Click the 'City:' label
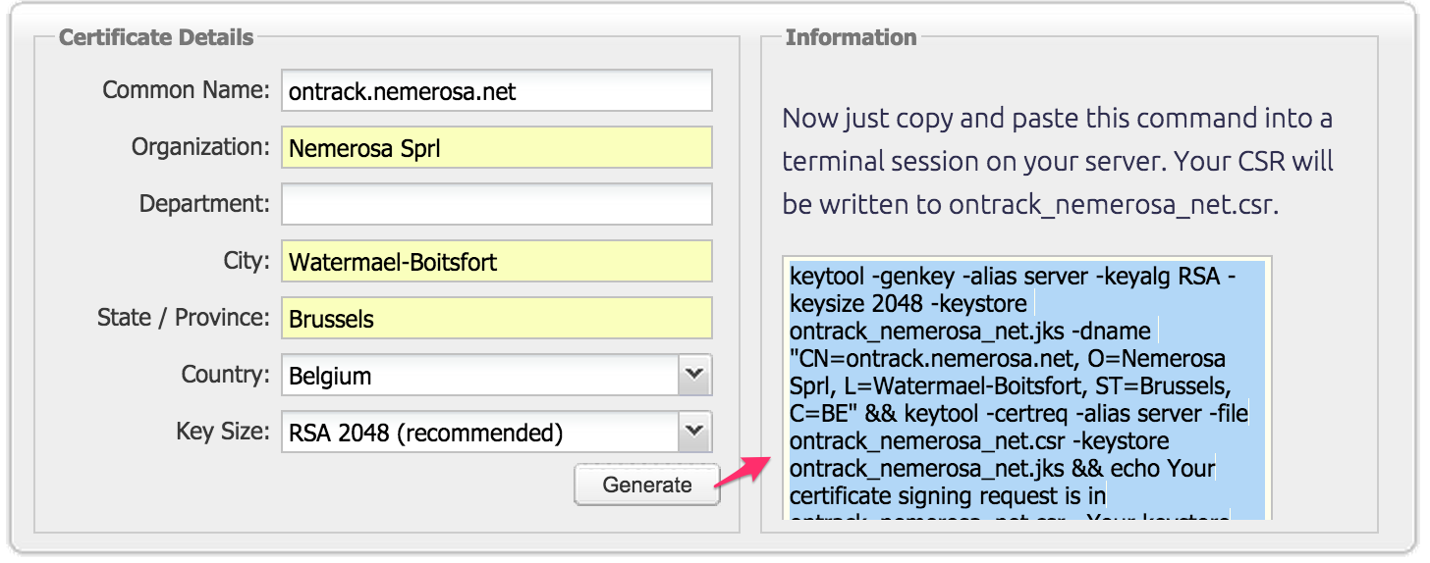Screen dimensions: 1430x563 (246, 261)
